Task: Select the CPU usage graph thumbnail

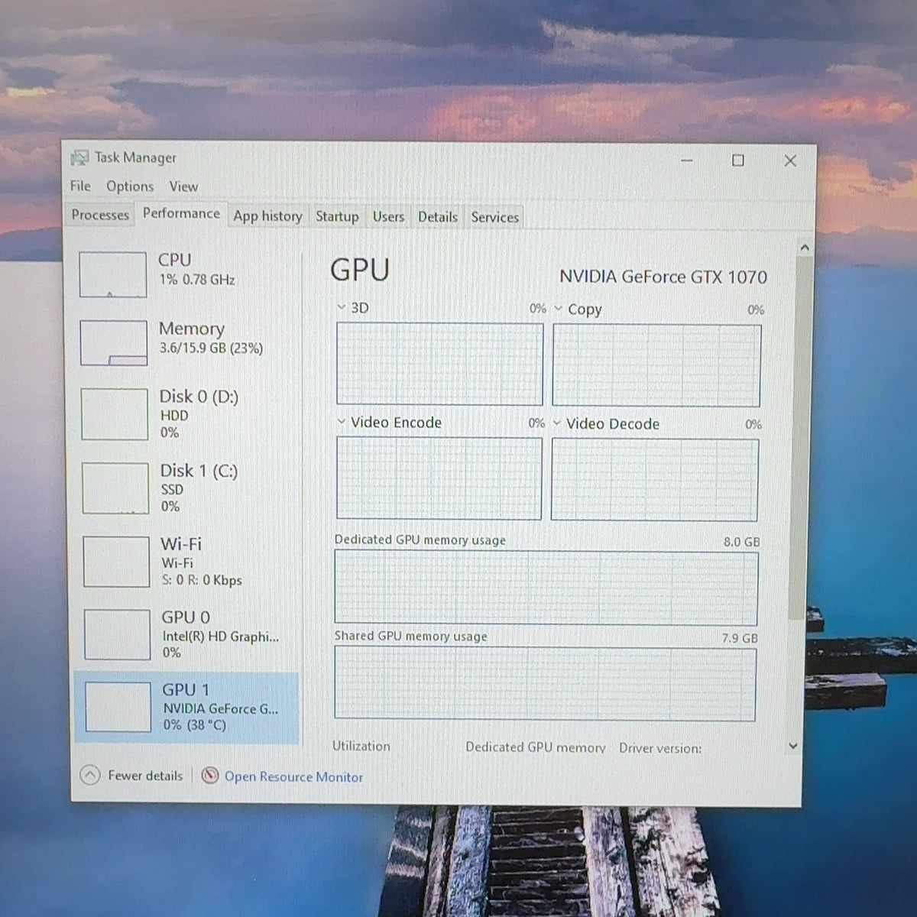Action: point(113,275)
